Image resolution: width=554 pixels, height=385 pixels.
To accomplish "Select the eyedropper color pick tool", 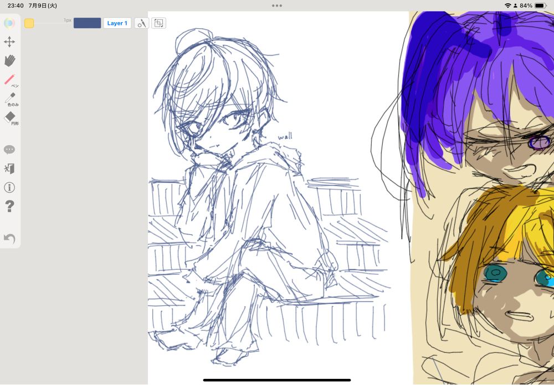I will pos(11,99).
